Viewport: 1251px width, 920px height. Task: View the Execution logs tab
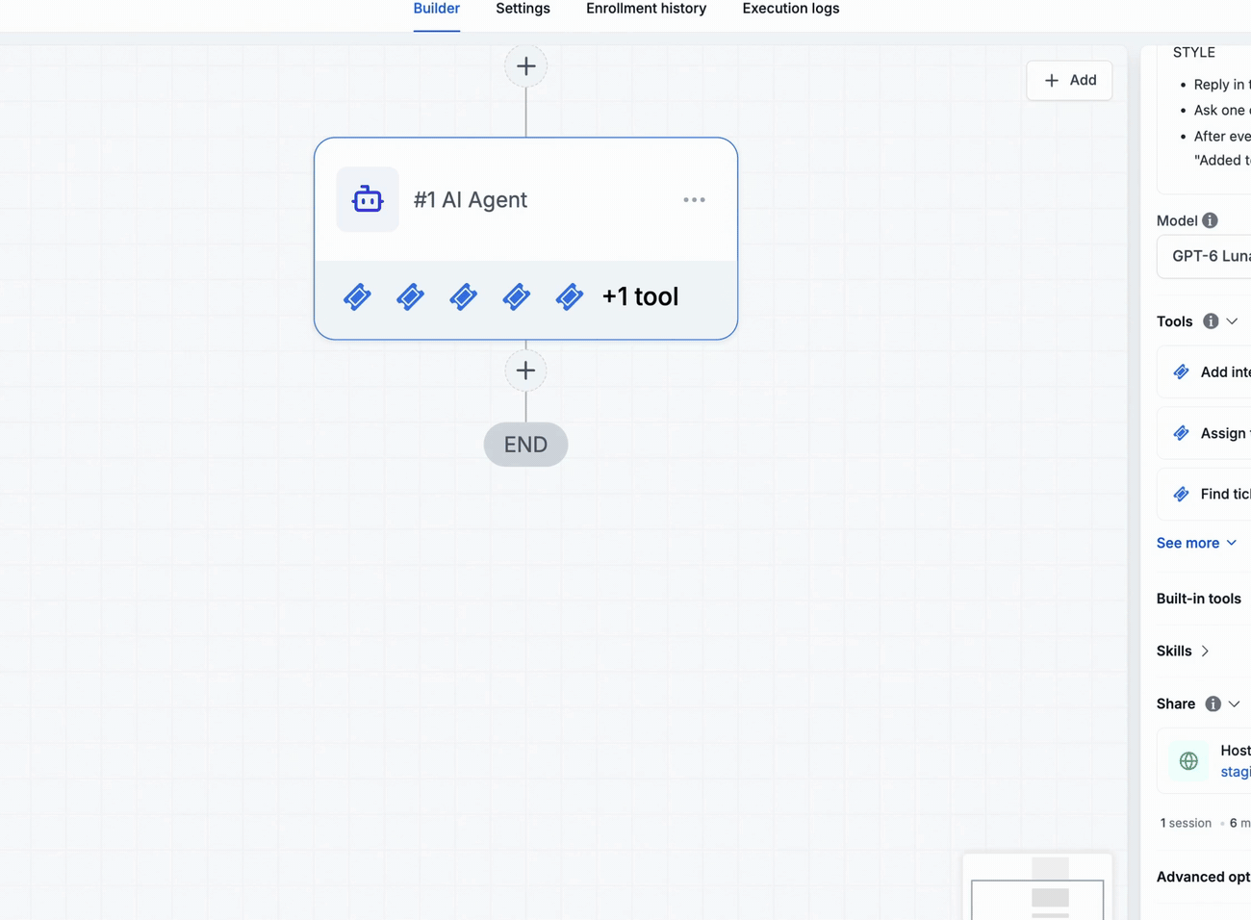(x=791, y=9)
